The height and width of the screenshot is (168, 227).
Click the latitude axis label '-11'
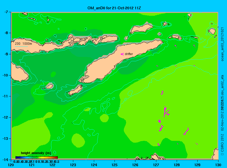pos(5,96)
